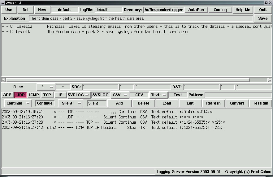273x177 pixels.
Task: Open the Continue action dropdown
Action: pos(19,103)
